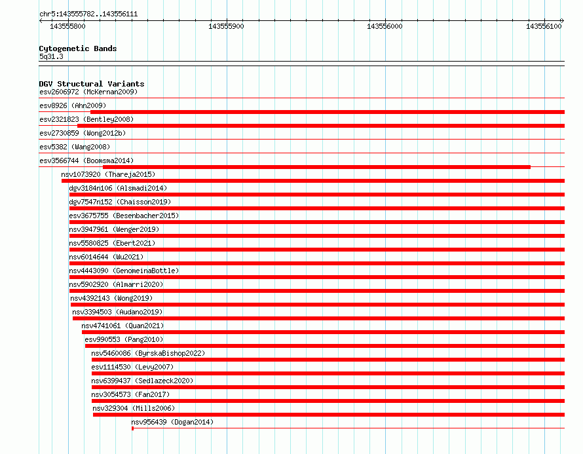Click the thick red bar under esv2321823
This screenshot has width=583, height=454.
pyautogui.click(x=321, y=126)
